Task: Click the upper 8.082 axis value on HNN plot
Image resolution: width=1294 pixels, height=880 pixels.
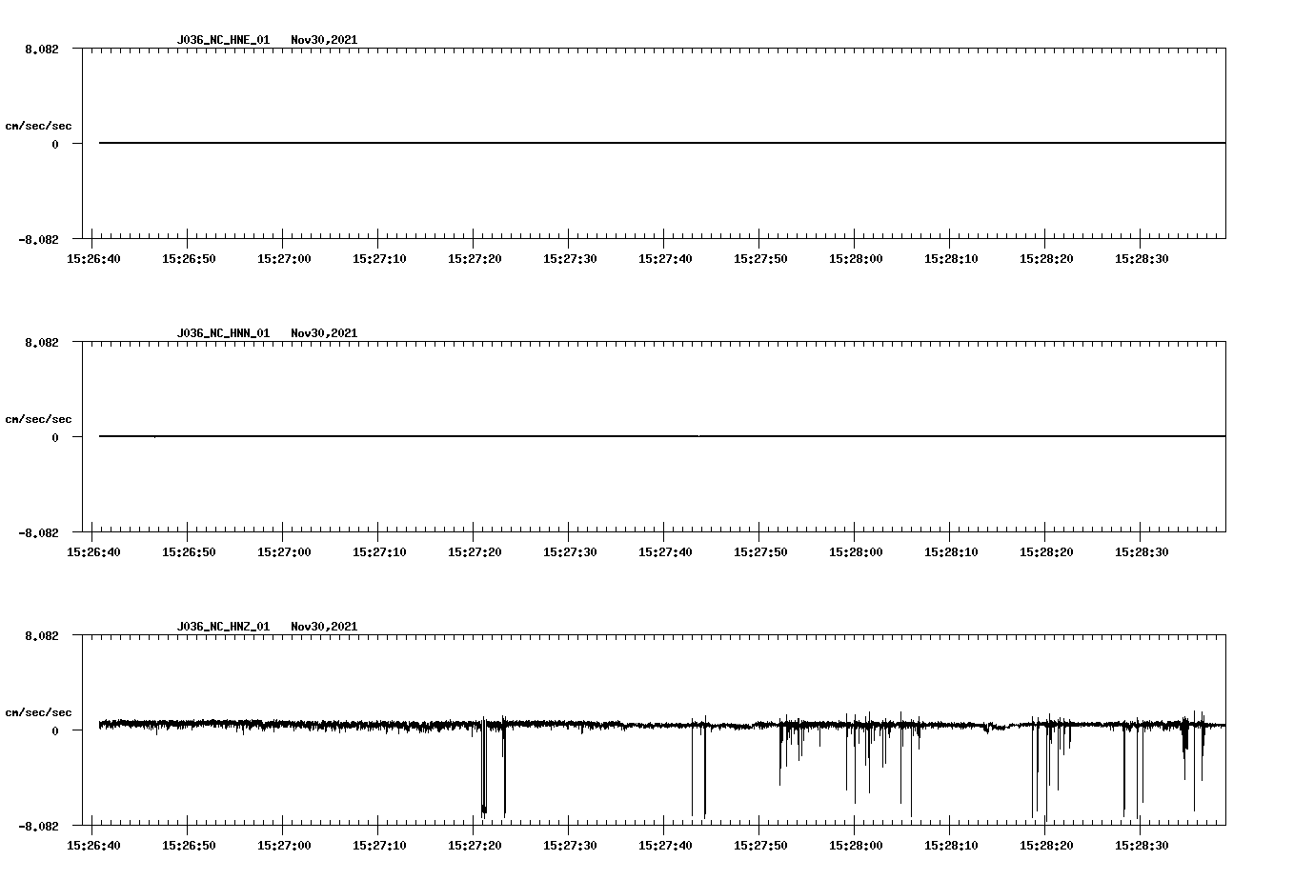Action: tap(42, 342)
